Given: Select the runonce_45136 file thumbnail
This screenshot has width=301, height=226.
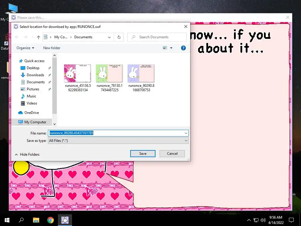Looking at the screenshot, I should pos(78,73).
